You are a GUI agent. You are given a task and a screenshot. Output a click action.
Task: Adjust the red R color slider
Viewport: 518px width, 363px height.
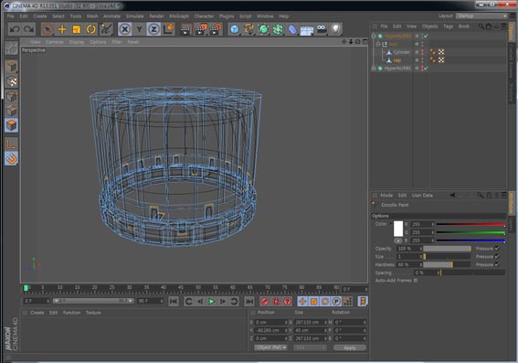[470, 224]
